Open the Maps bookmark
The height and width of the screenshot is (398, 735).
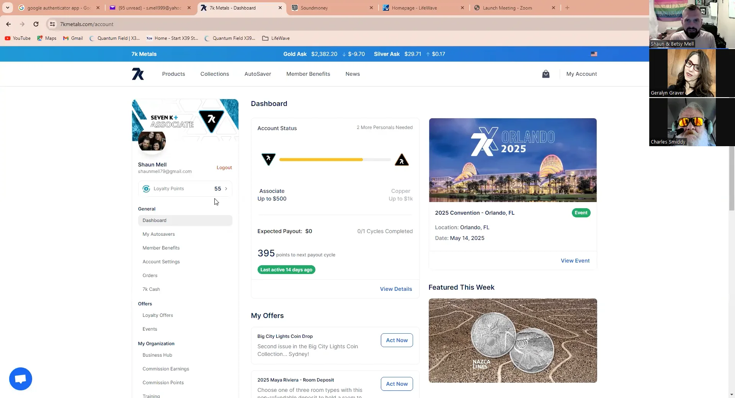[46, 38]
